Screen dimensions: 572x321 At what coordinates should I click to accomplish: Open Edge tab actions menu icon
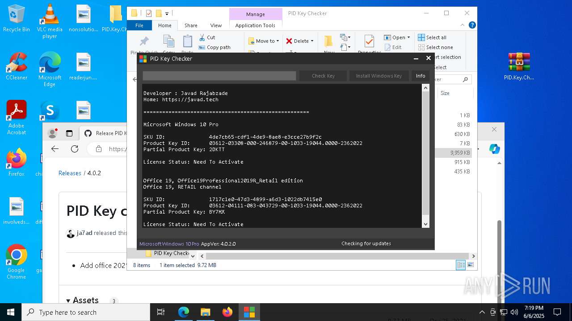tap(69, 133)
